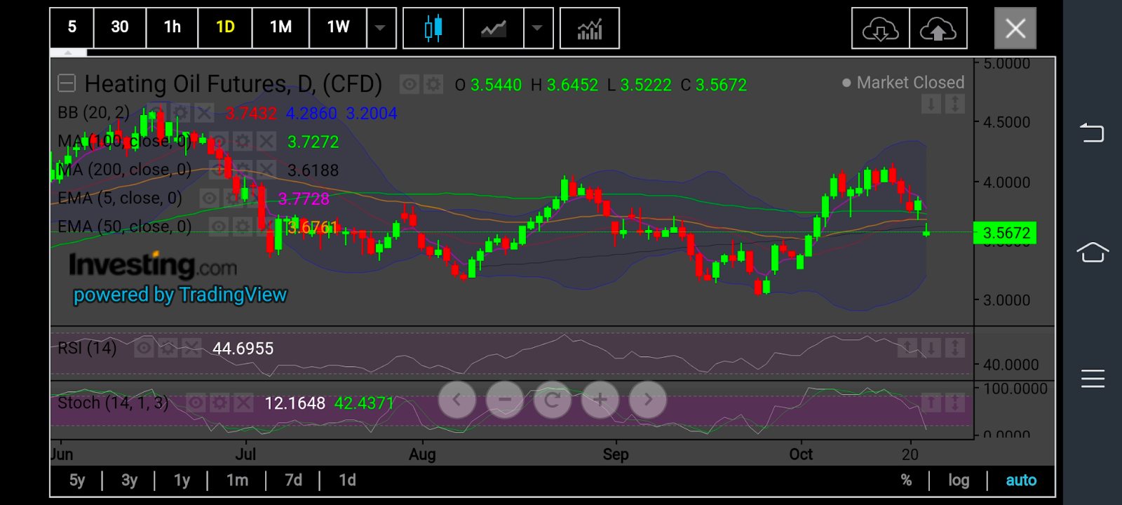
Task: Maximize the main chart pane
Action: point(955,105)
